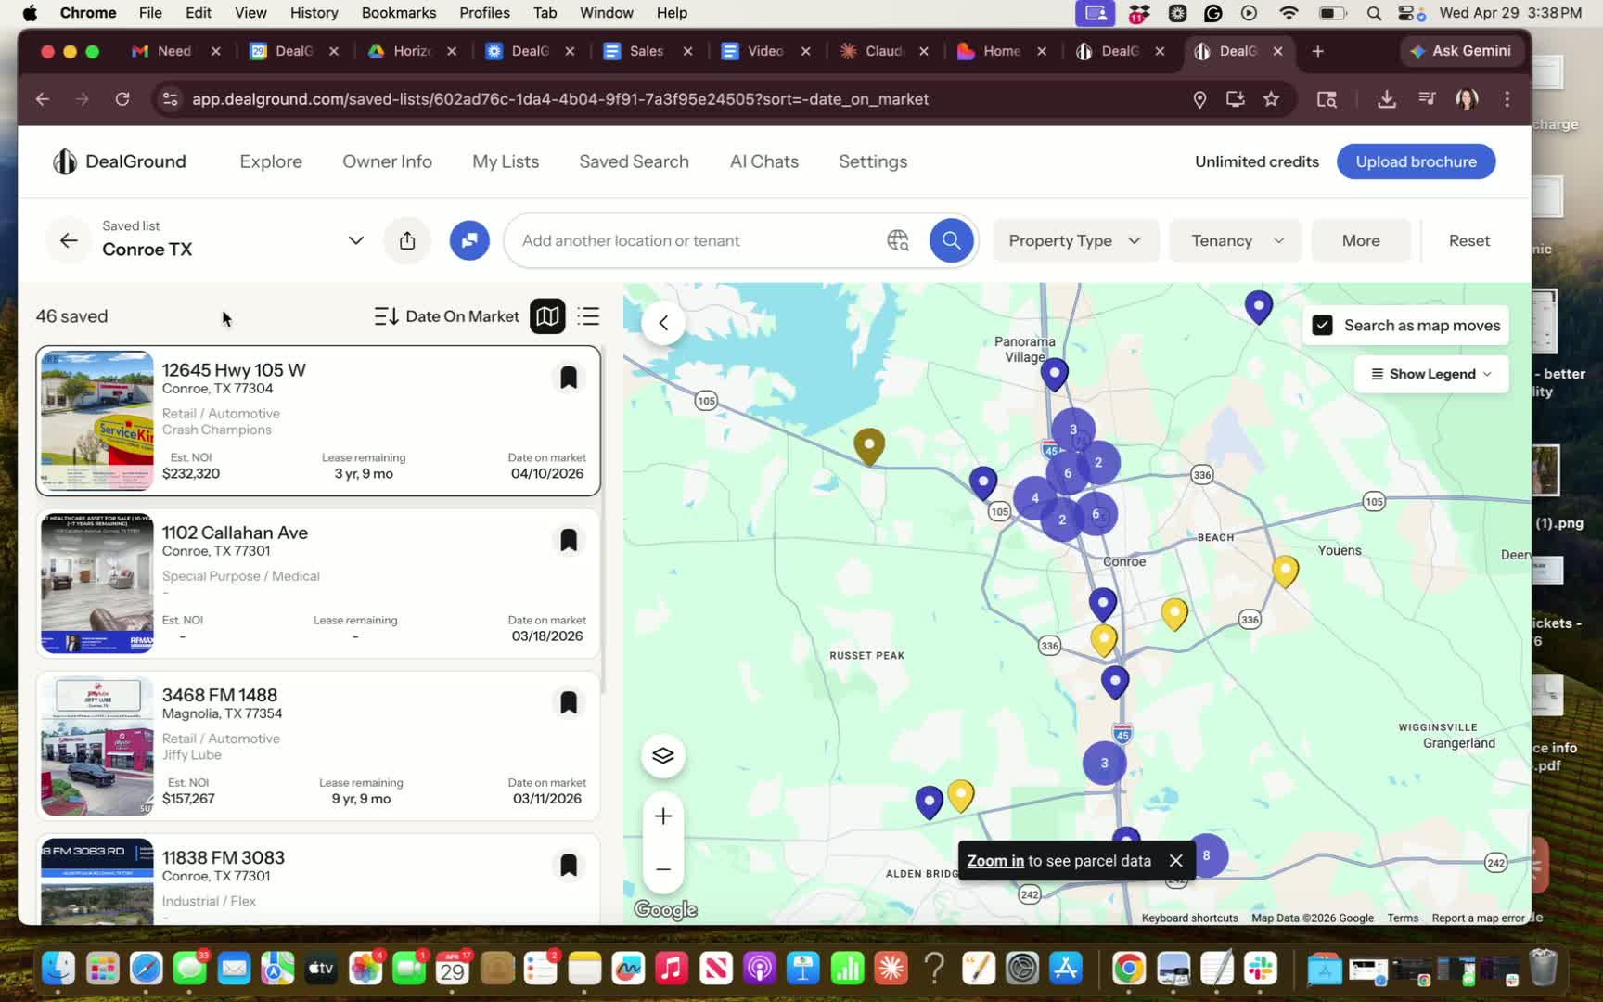Viewport: 1603px width, 1002px height.
Task: Reset all filters
Action: pyautogui.click(x=1469, y=240)
